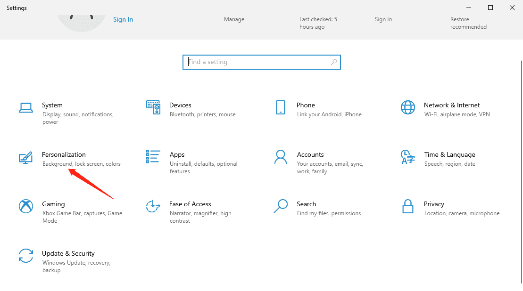
Task: Click the Search magnifier category icon
Action: pyautogui.click(x=281, y=206)
